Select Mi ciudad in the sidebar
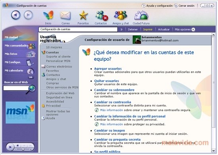218x155 pixels. tap(11, 37)
